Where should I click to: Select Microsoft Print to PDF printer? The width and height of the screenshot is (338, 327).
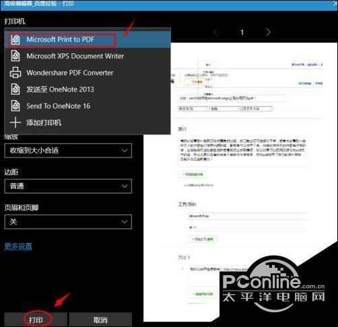point(88,40)
